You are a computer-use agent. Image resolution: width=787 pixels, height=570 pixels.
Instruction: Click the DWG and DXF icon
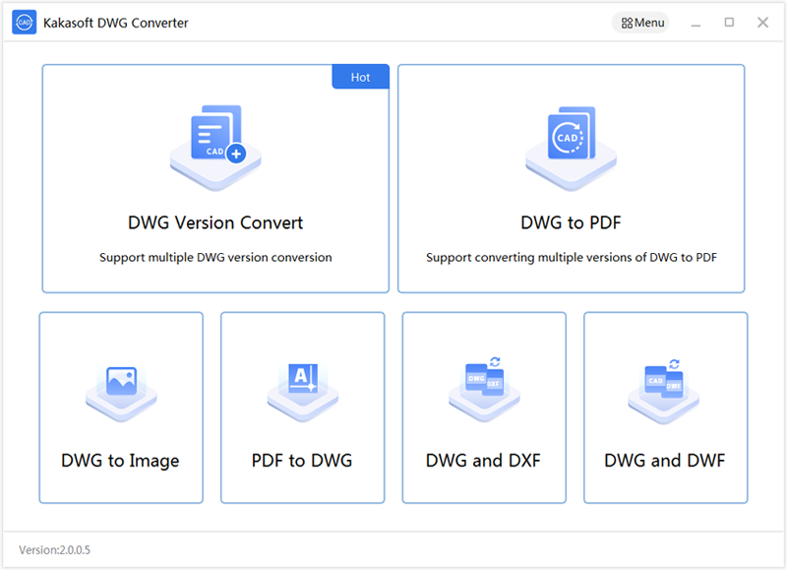(x=484, y=389)
